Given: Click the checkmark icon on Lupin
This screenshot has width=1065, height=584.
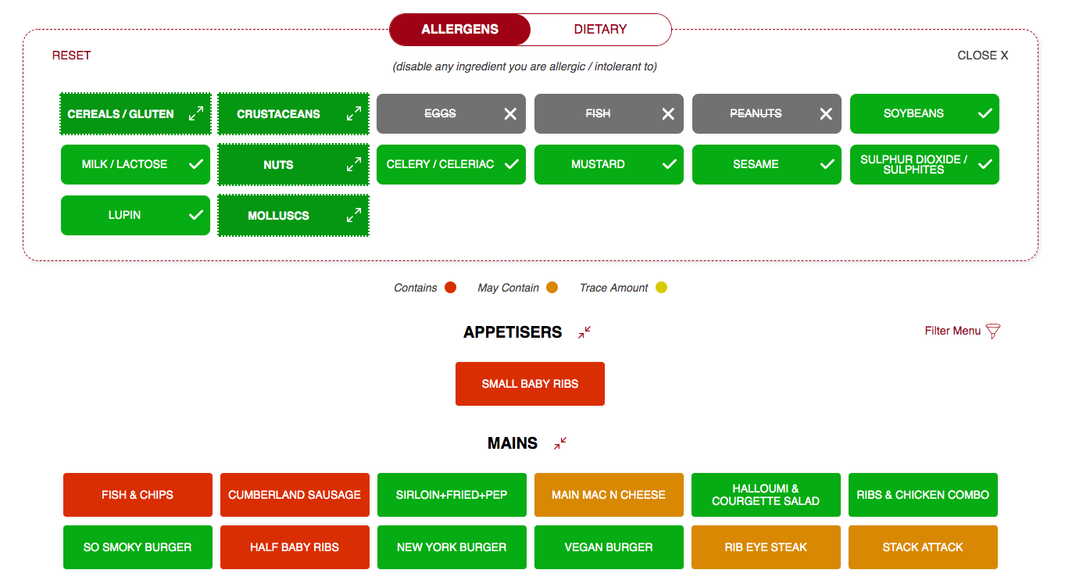Looking at the screenshot, I should click(x=196, y=215).
